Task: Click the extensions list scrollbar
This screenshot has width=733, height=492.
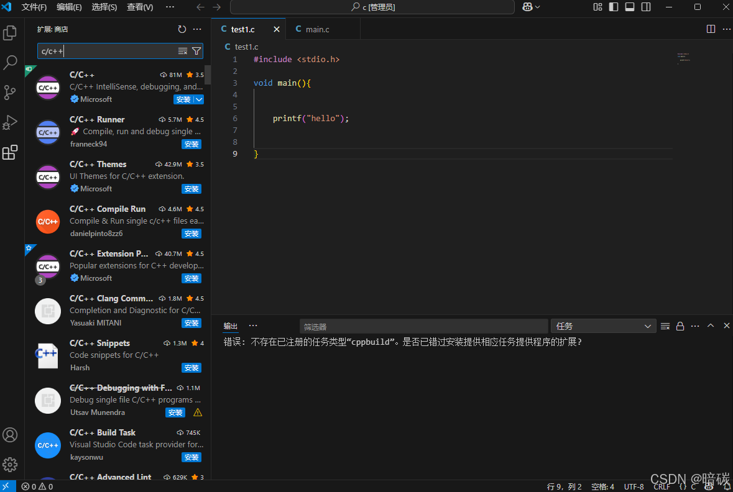Action: click(208, 75)
